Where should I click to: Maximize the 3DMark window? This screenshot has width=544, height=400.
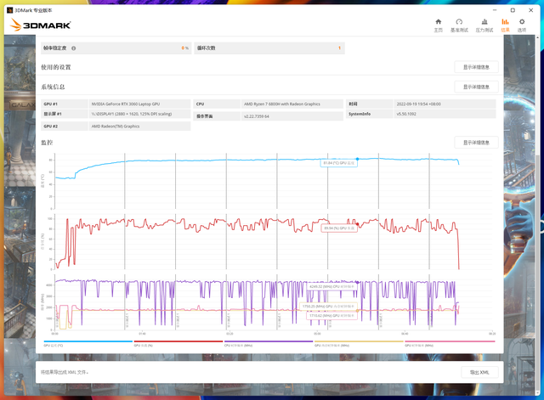513,10
